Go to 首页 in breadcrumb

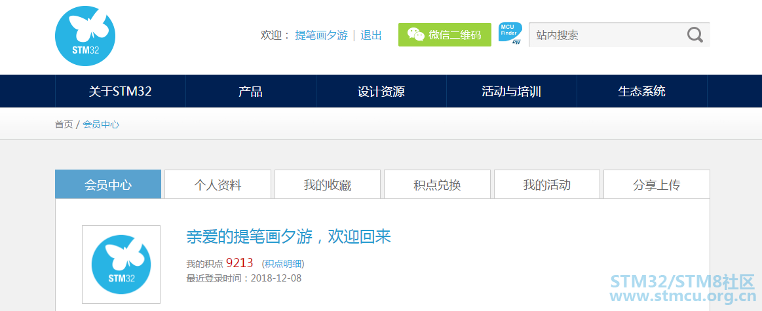(64, 124)
